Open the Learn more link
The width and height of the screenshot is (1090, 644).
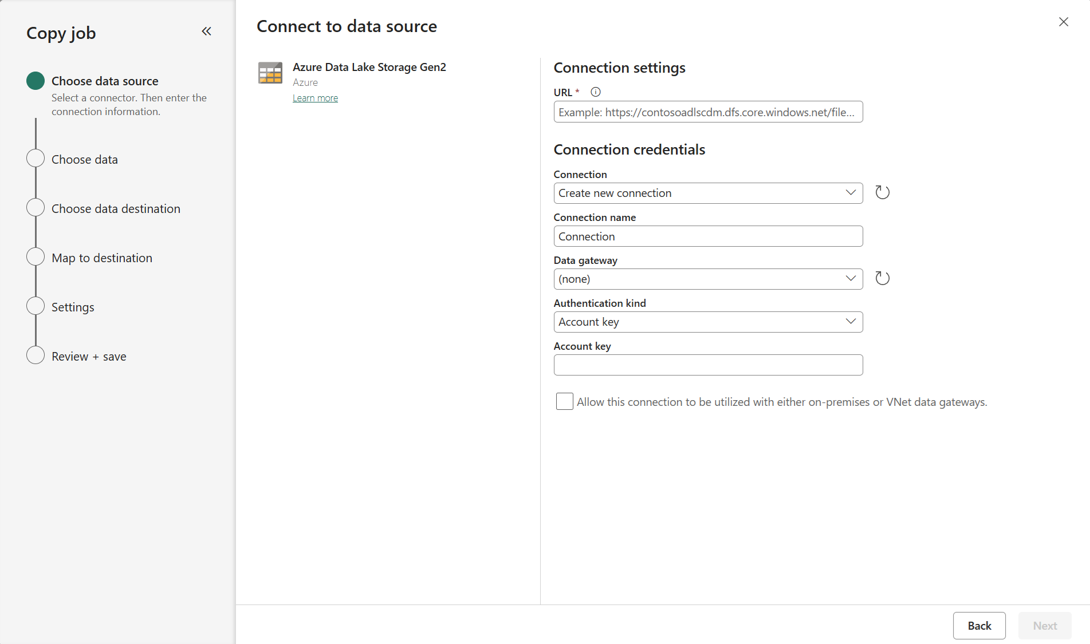315,98
